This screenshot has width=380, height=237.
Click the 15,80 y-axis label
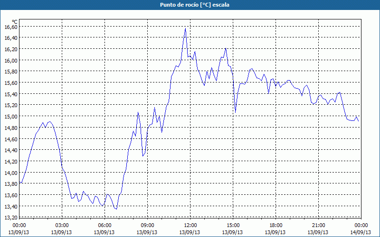[11, 72]
